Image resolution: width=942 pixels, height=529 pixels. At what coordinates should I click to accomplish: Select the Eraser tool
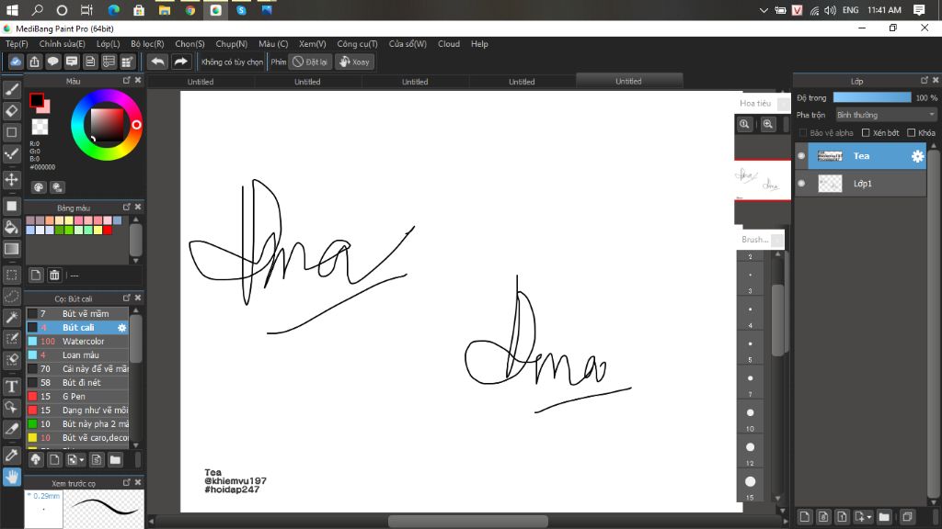click(11, 111)
